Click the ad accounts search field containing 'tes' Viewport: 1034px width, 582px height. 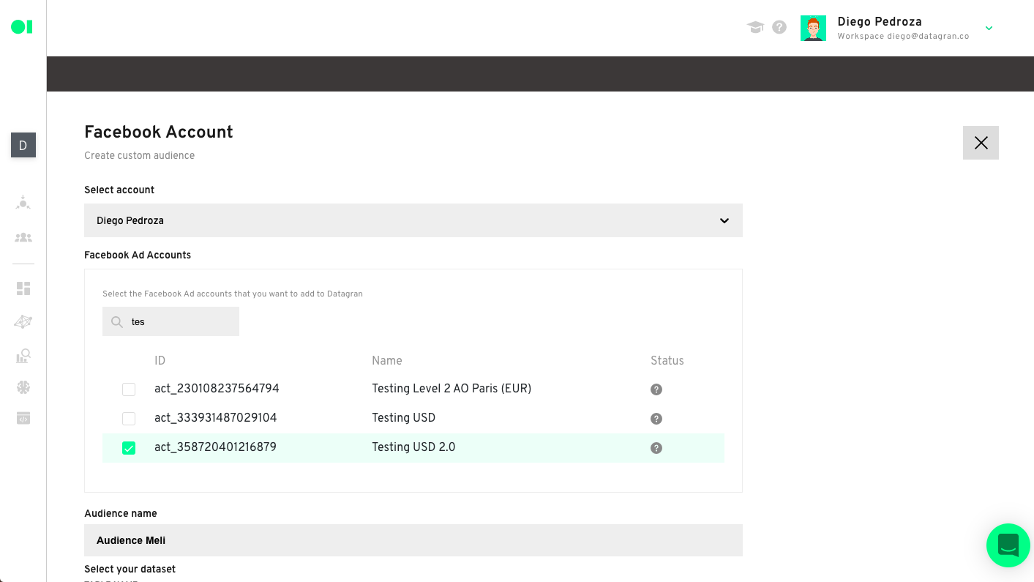171,321
